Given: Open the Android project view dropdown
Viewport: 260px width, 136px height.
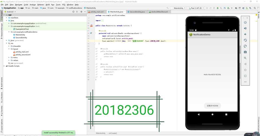Looking at the screenshot, I should click(10, 12).
